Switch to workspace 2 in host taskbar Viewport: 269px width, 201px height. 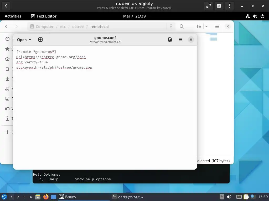click(x=18, y=197)
